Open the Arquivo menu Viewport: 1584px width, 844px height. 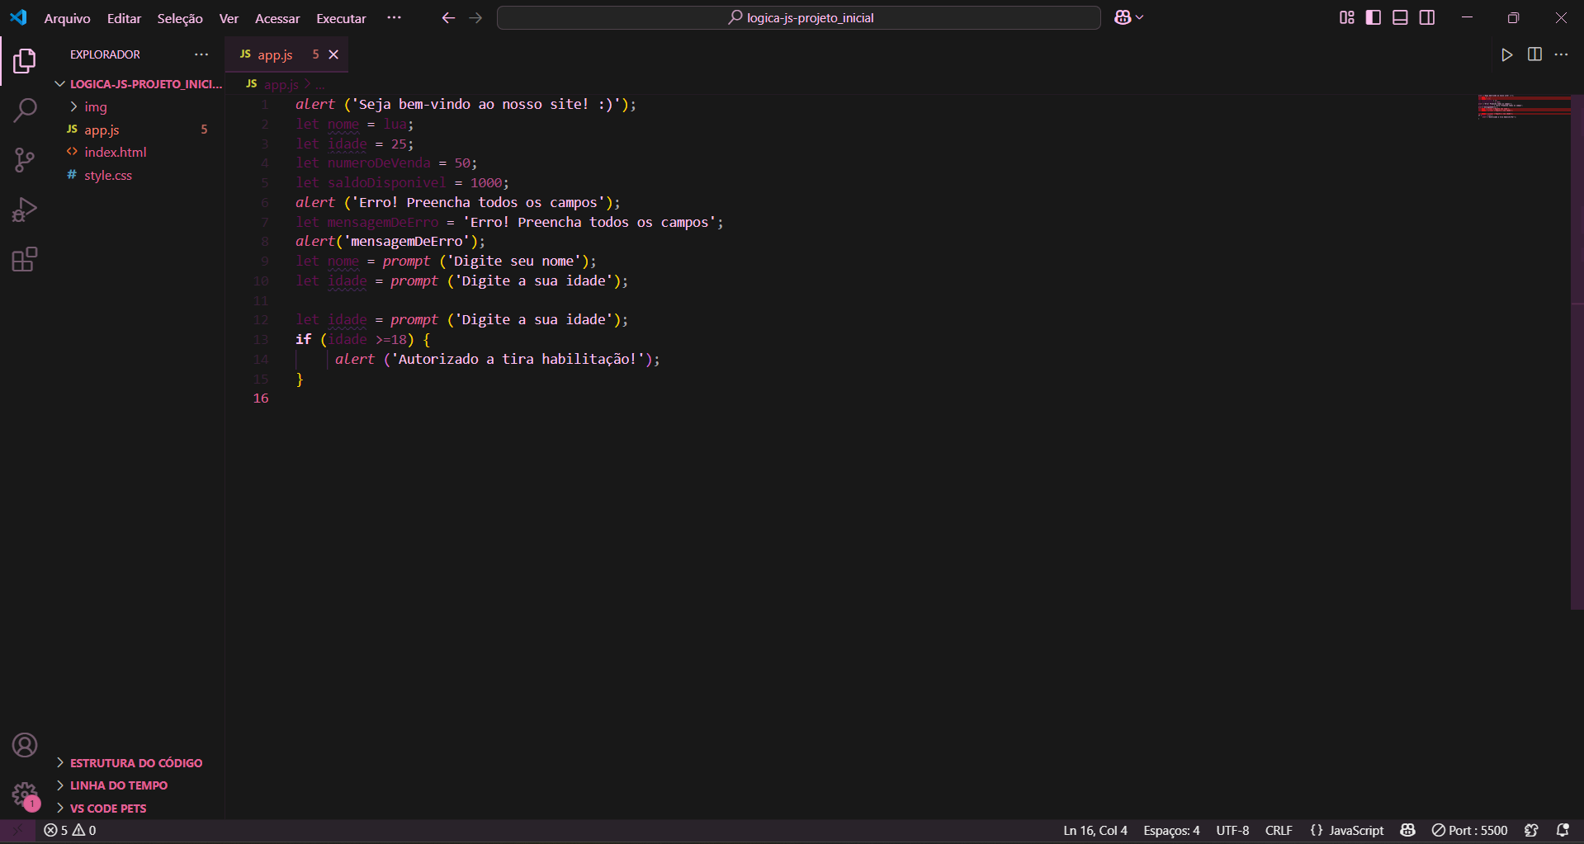(x=67, y=18)
